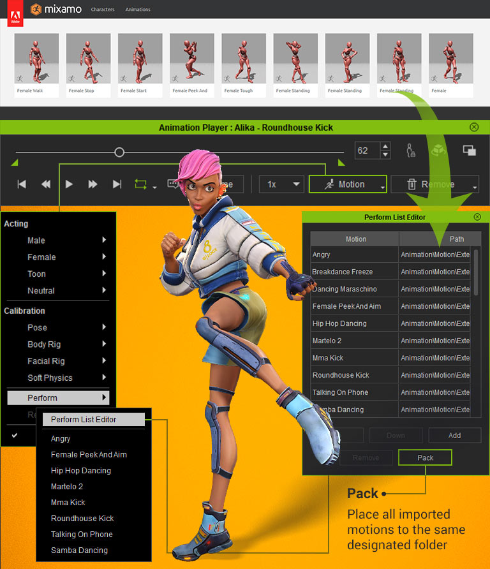
Task: Toggle the loop playback icon
Action: click(140, 184)
